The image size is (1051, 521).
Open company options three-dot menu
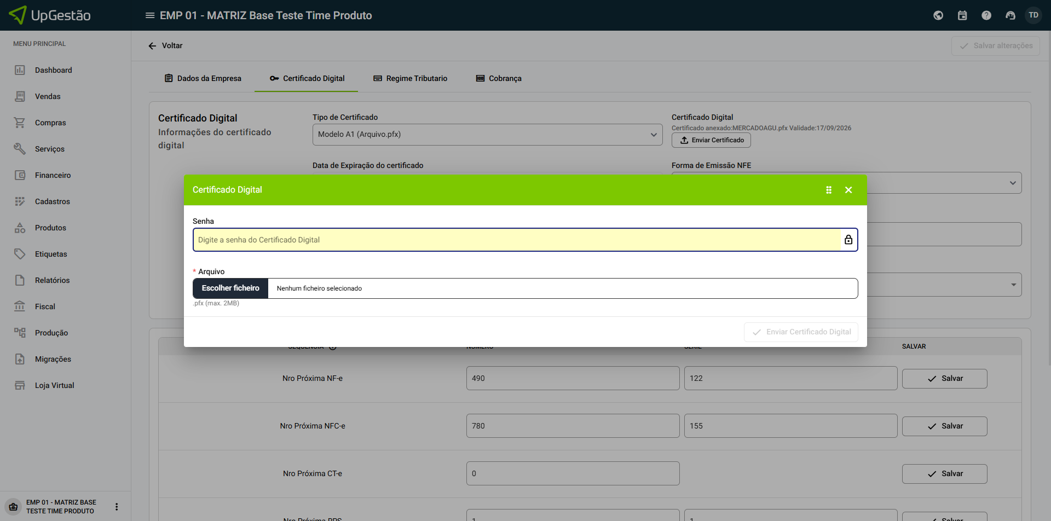117,507
